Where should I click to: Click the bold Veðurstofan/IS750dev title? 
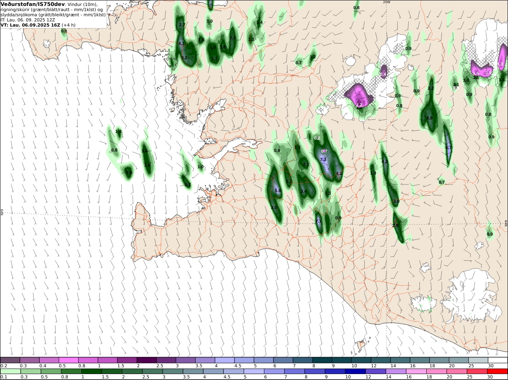(x=33, y=4)
